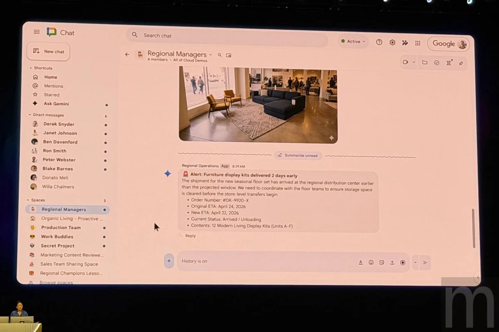Click Summarize unread button
Viewport: 499px width, 332px height.
tap(298, 156)
